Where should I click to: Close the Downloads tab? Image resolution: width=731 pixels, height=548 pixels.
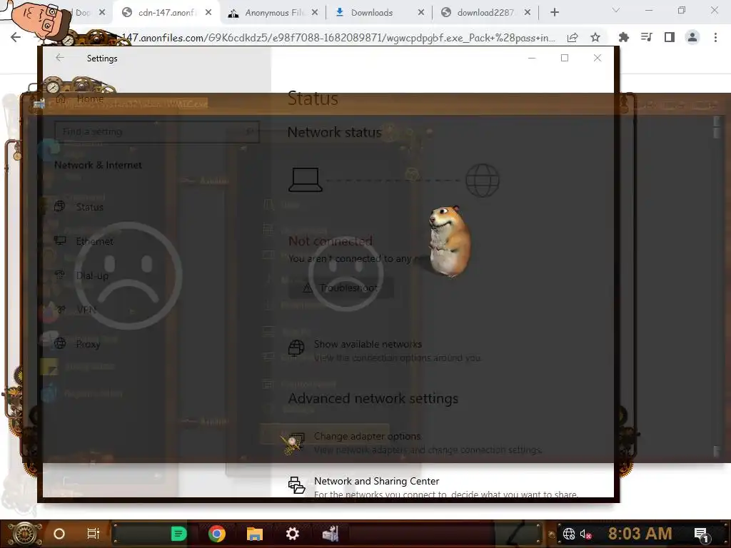pos(421,13)
